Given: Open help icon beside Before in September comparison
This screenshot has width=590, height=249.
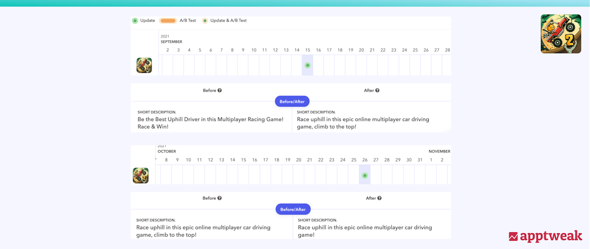Looking at the screenshot, I should 220,91.
